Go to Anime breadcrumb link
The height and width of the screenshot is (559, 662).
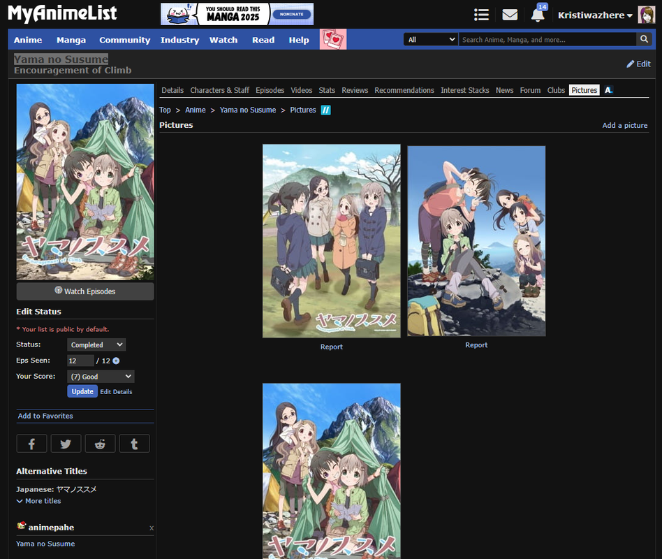pyautogui.click(x=195, y=110)
